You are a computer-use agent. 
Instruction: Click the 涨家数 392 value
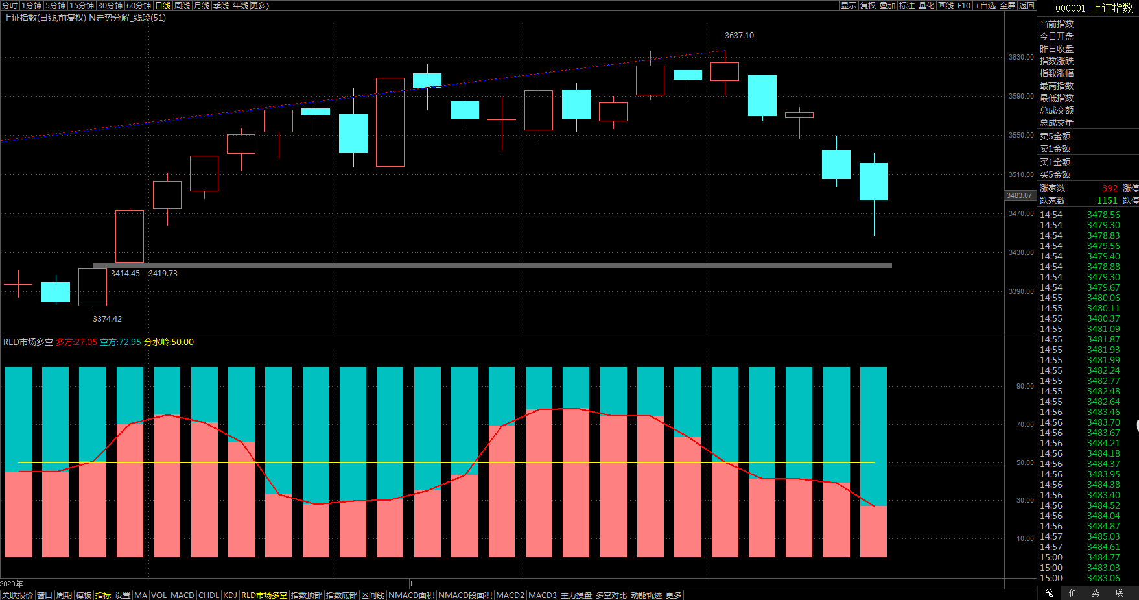[1110, 188]
